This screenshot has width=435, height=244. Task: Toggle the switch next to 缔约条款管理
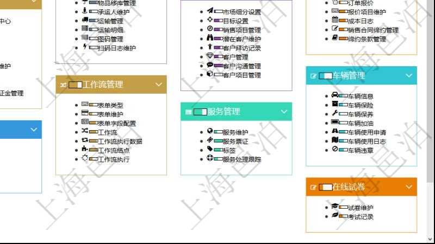[x=344, y=39]
